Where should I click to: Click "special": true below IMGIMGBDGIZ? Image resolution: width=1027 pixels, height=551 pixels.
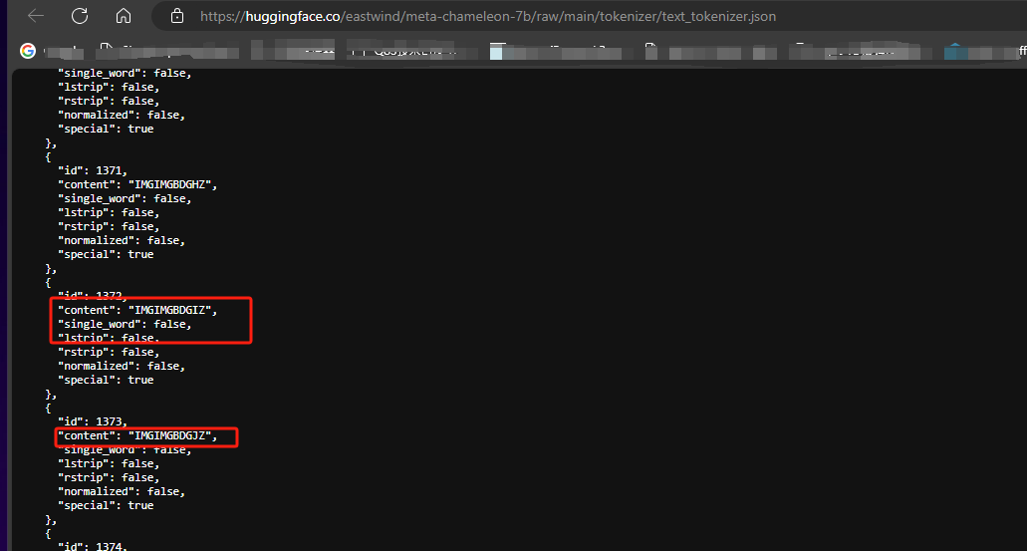click(106, 380)
